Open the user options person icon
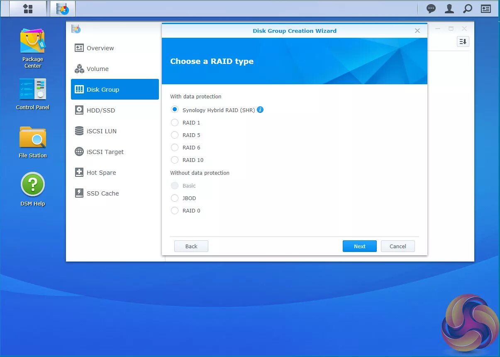This screenshot has height=357, width=500. point(449,9)
